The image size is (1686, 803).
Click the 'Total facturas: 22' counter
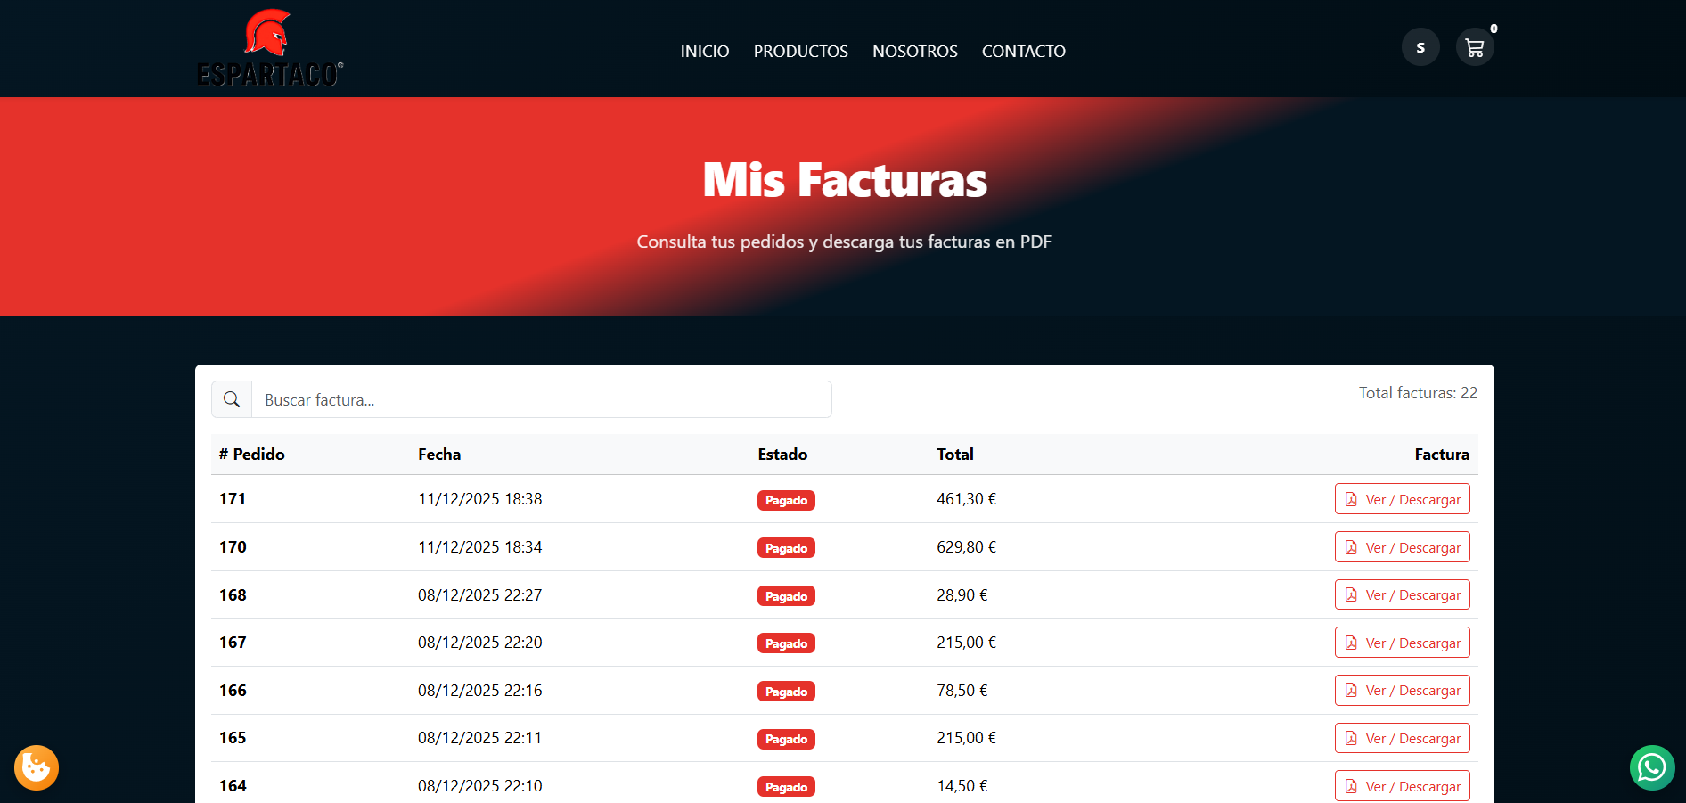click(1418, 393)
